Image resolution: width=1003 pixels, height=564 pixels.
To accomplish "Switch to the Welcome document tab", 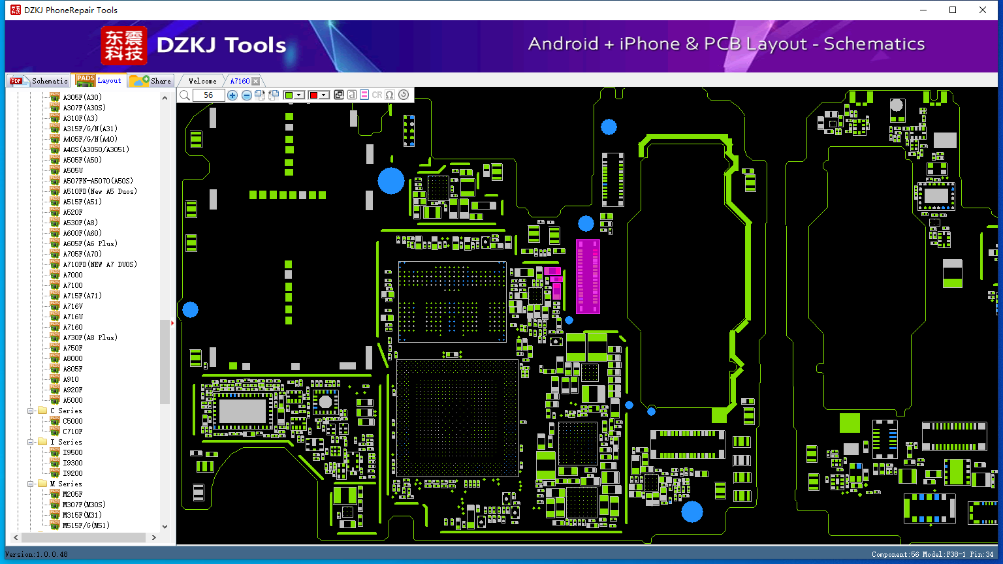I will (202, 81).
